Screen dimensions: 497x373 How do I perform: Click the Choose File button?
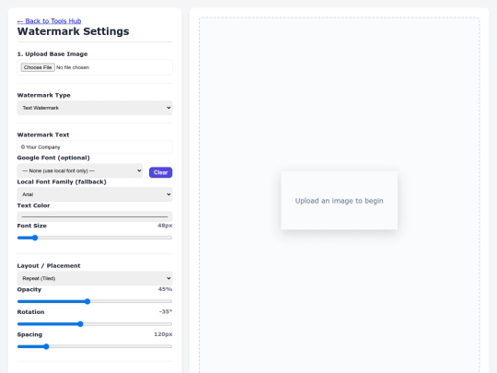point(38,67)
